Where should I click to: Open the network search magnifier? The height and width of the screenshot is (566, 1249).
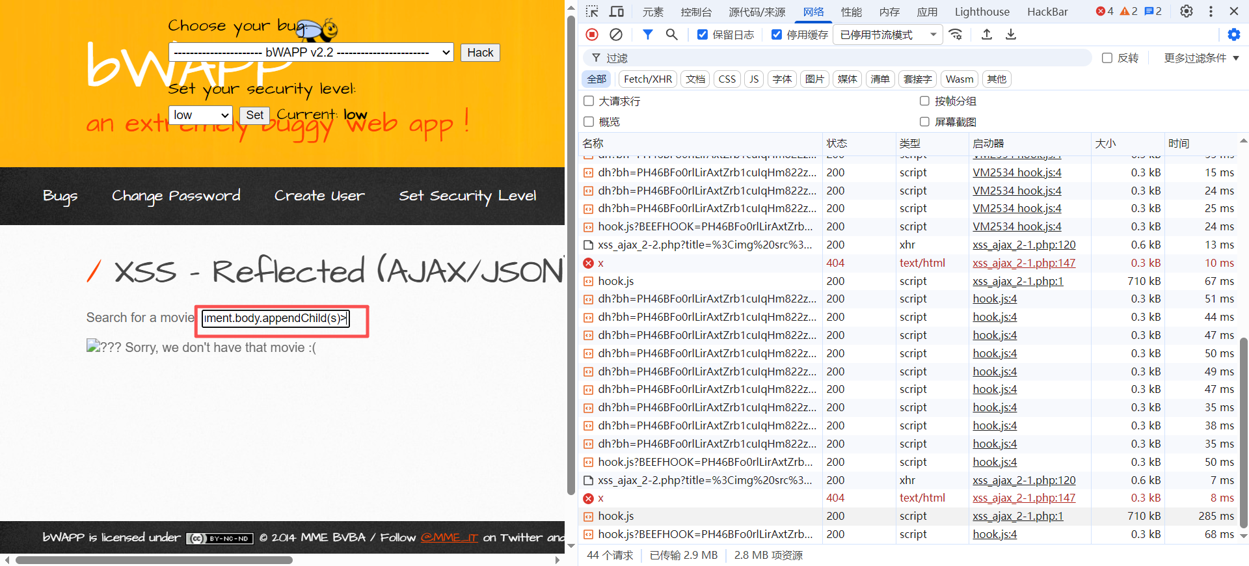pos(672,34)
